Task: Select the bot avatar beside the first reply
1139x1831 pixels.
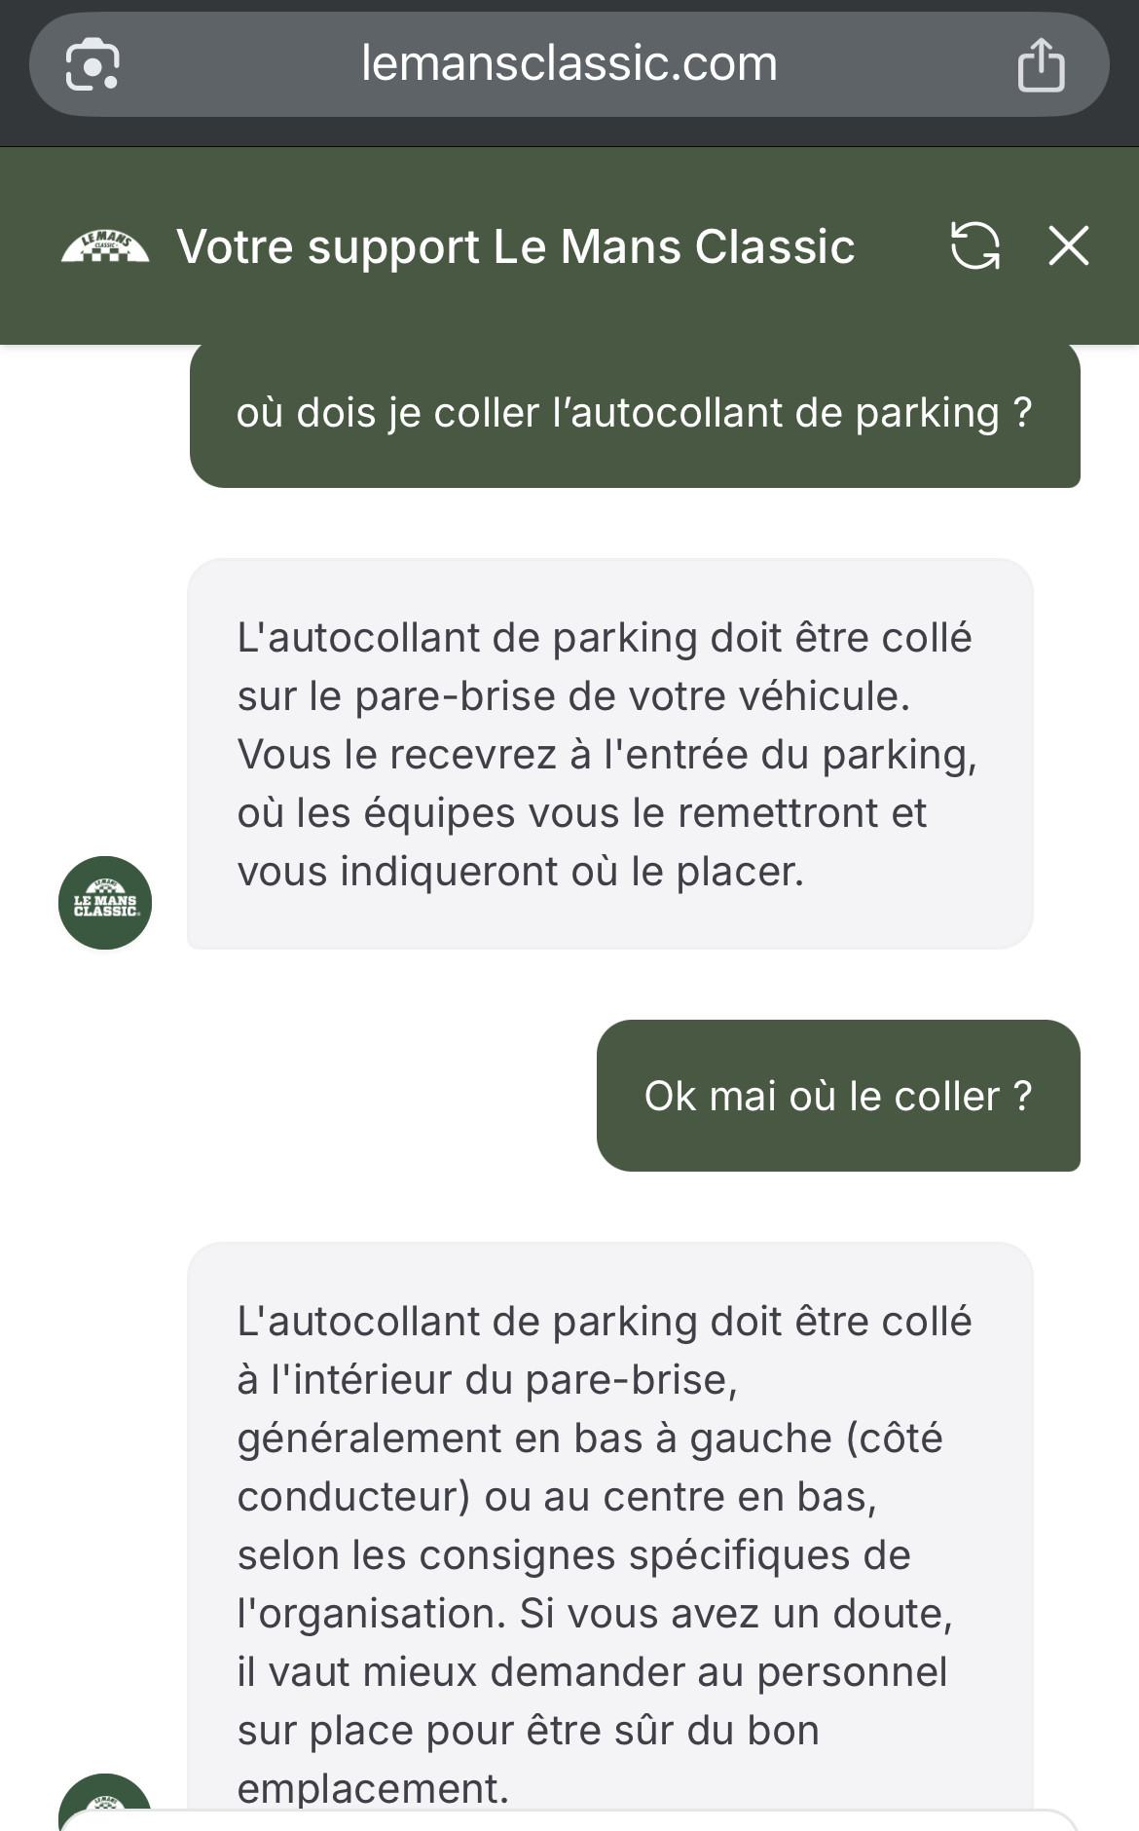Action: point(105,903)
